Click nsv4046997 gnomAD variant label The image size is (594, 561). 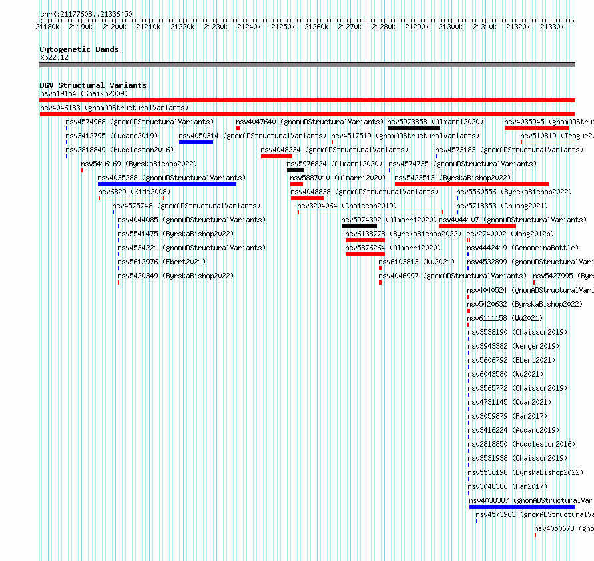point(453,276)
